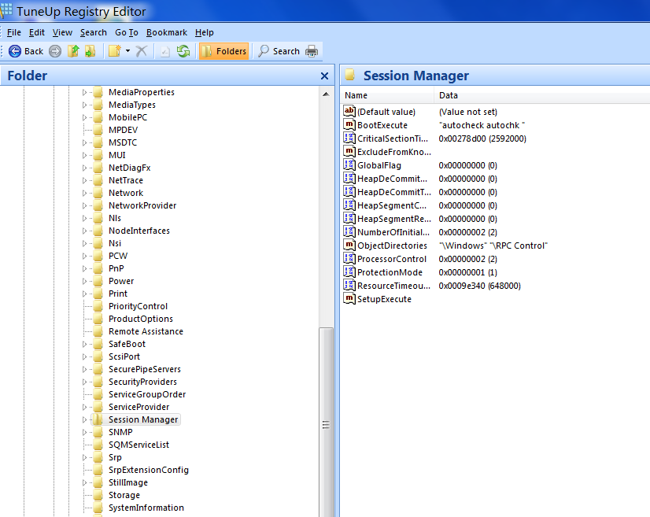This screenshot has width=650, height=517.
Task: Open the Help menu
Action: point(205,32)
